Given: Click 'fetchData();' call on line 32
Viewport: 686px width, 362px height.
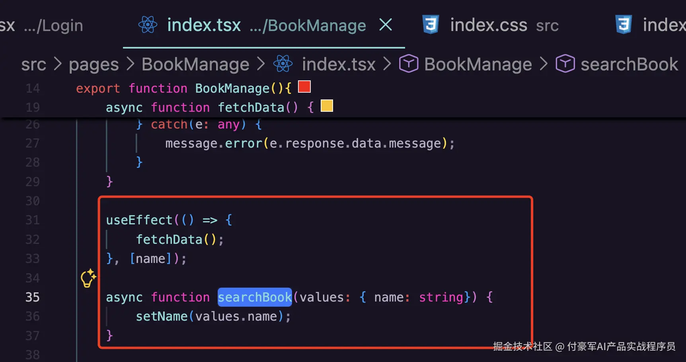Looking at the screenshot, I should [180, 239].
